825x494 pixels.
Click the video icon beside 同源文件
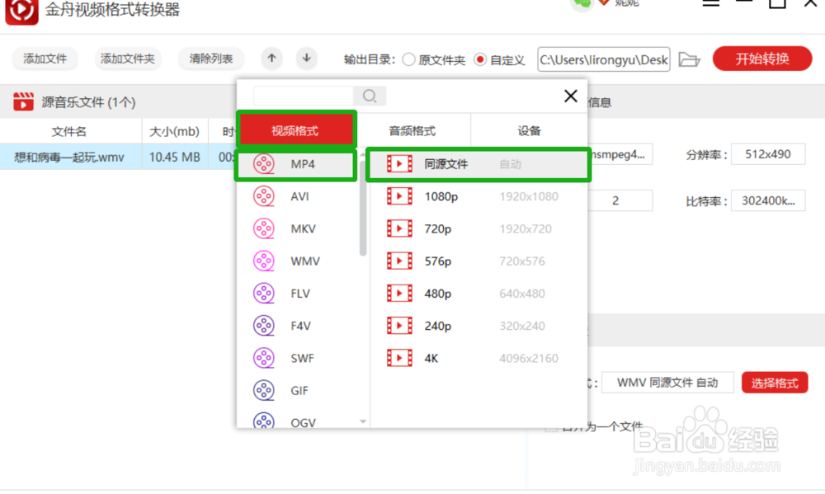pos(399,164)
